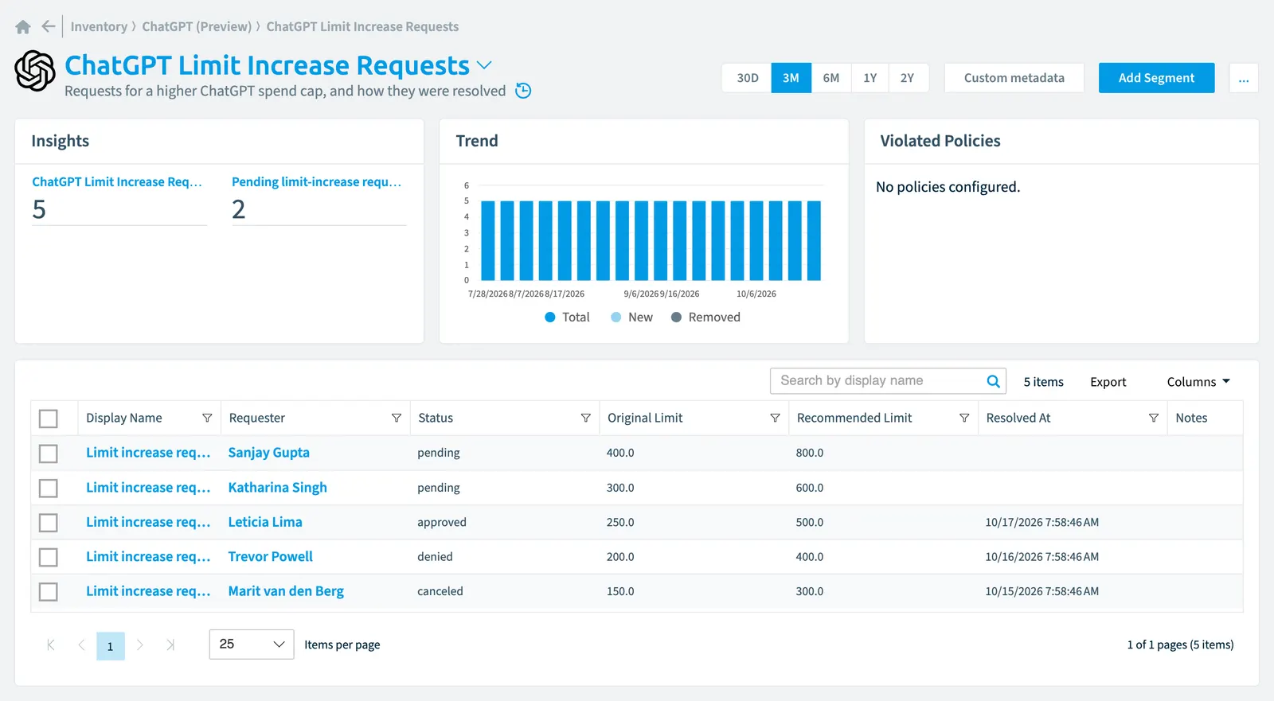The image size is (1274, 701).
Task: Select the 3M time range
Action: coord(791,78)
